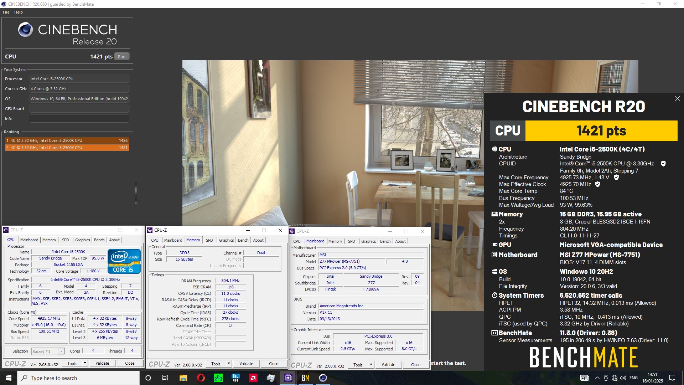Open Graphics tab in right CPU-Z window

point(368,241)
